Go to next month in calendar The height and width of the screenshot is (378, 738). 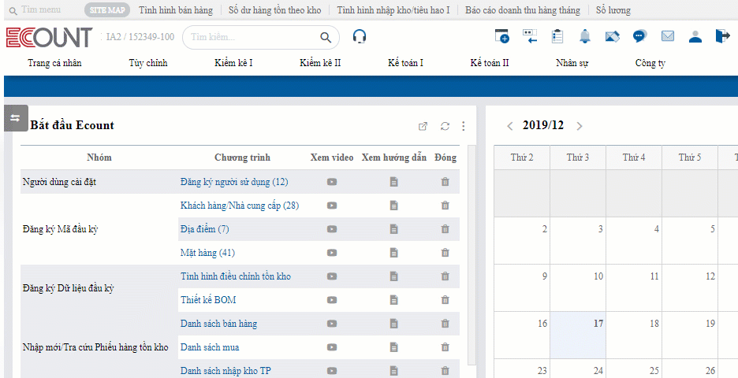pos(580,126)
